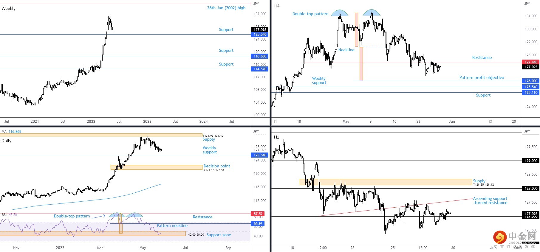The height and width of the screenshot is (252, 540).
Task: Click 'Double-top pattern' label in RSI pane
Action: click(72, 216)
